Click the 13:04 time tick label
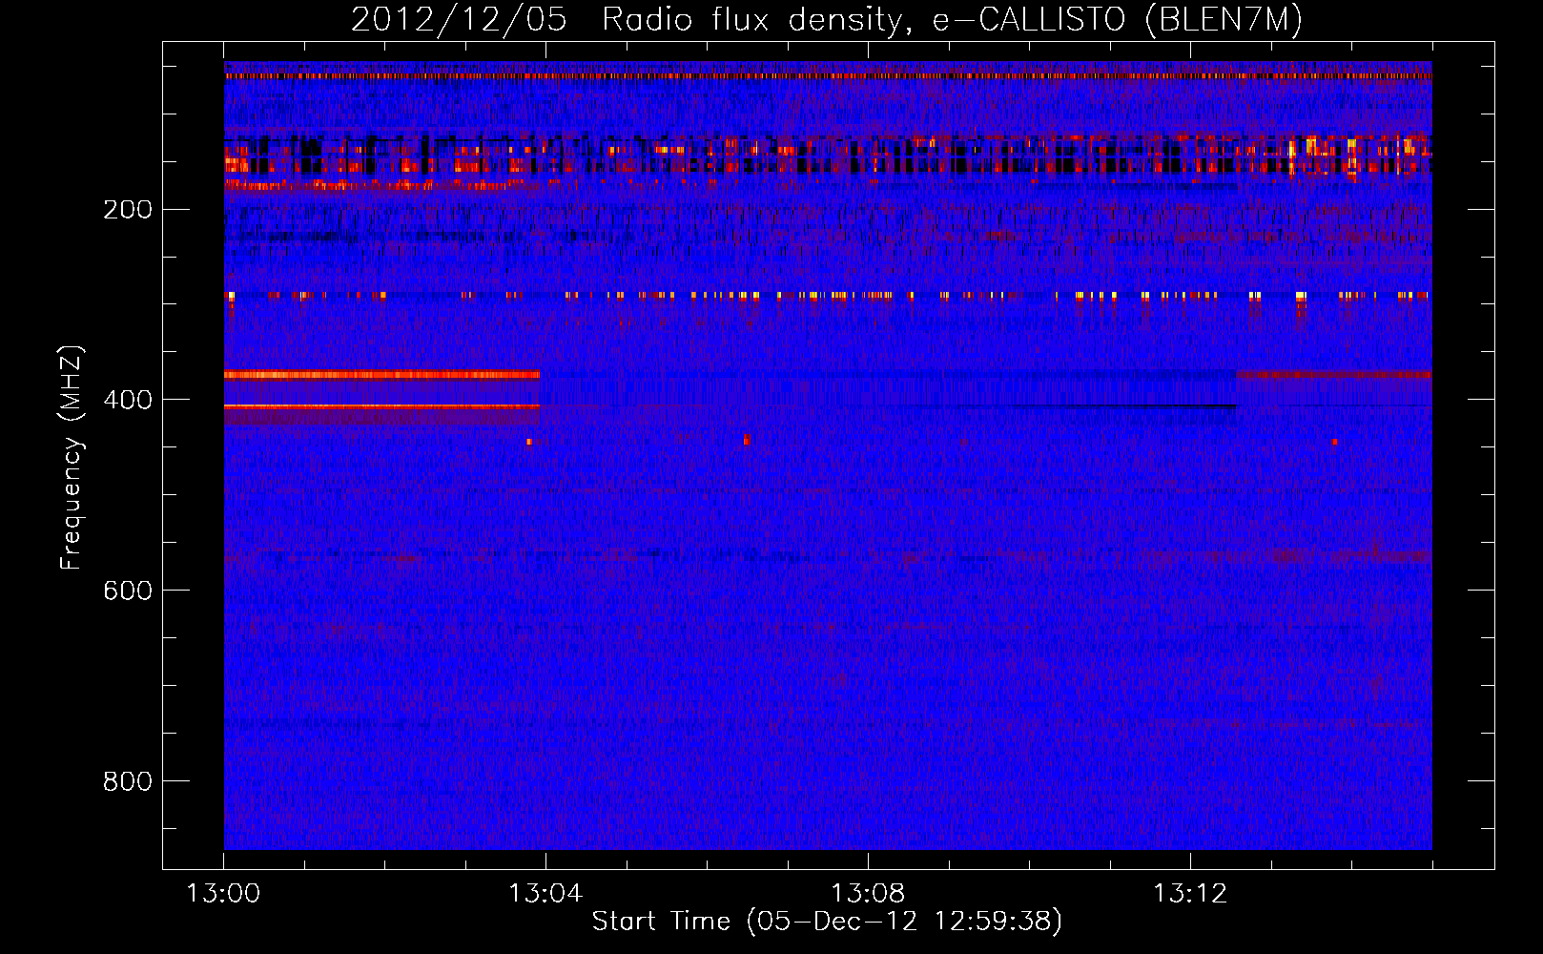This screenshot has height=954, width=1543. [545, 894]
